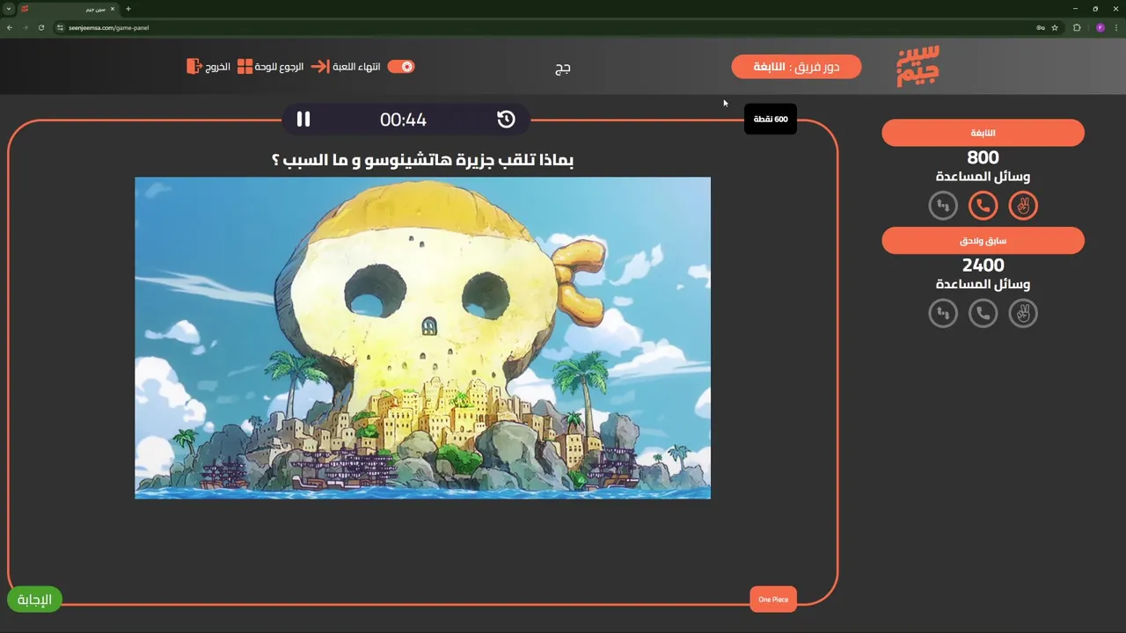1126x633 pixels.
Task: Click the One Piece category tag
Action: tap(773, 600)
